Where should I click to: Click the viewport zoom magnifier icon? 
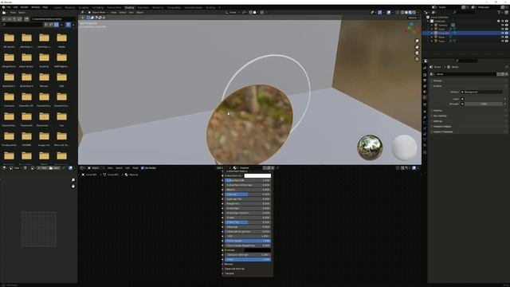point(417,41)
